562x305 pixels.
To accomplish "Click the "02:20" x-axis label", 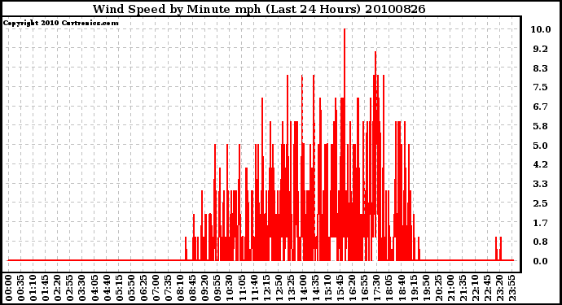I will [x=58, y=288].
